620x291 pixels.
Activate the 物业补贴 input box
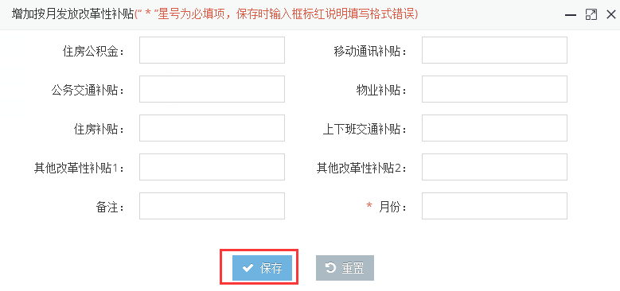(x=494, y=89)
